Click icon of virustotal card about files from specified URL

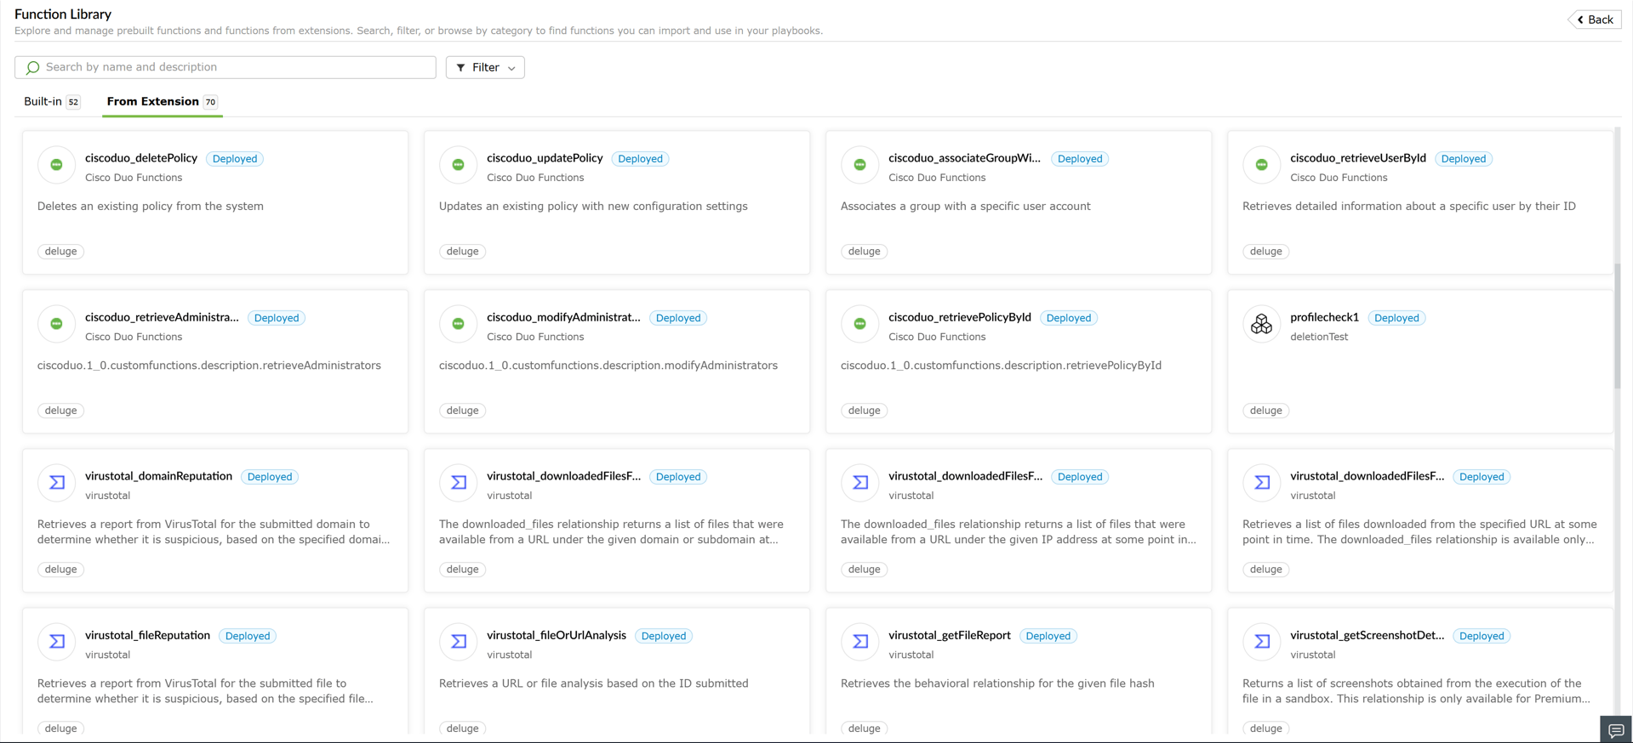1261,483
